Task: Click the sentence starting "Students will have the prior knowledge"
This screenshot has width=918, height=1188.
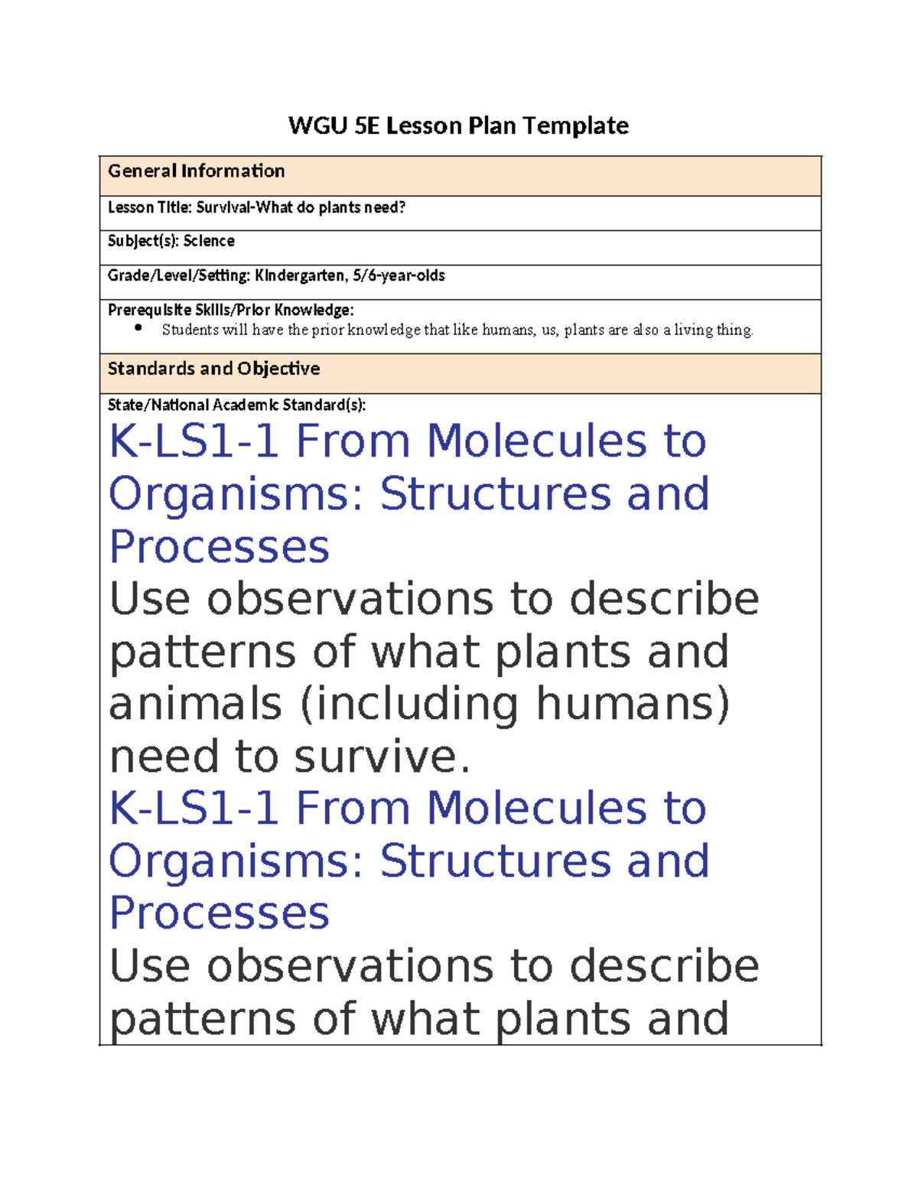Action: click(x=457, y=330)
